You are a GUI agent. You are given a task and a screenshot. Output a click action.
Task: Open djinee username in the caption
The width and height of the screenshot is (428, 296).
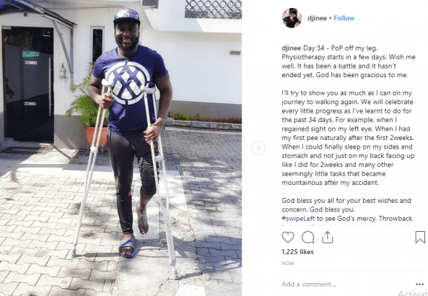tap(292, 48)
